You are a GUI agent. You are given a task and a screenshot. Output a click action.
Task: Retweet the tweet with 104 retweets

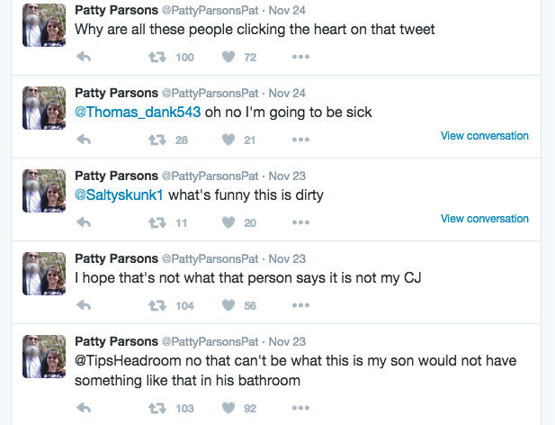pos(157,305)
